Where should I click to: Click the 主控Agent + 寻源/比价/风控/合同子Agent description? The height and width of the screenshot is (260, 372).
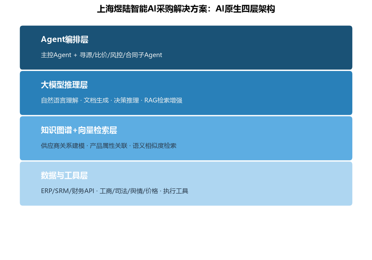click(101, 55)
